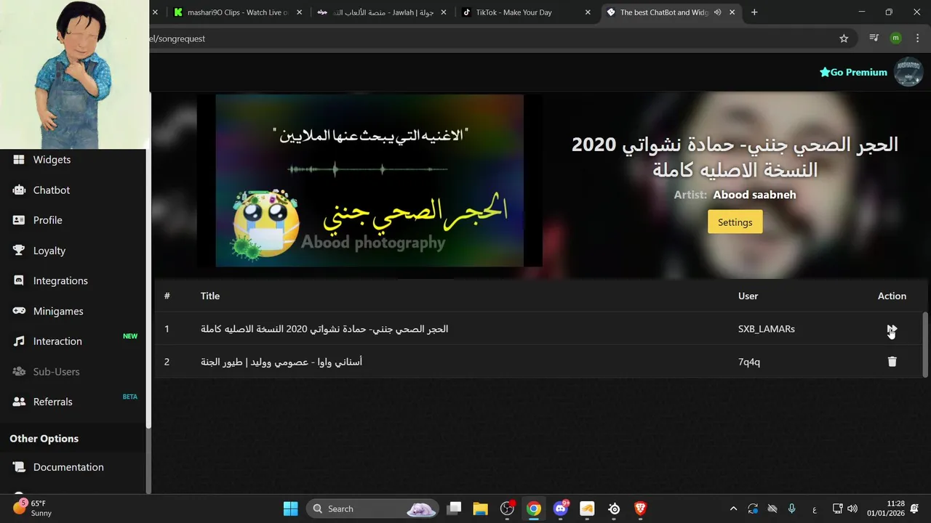This screenshot has height=523, width=931.
Task: Click the SXB_LAMARs user cell
Action: pos(766,329)
